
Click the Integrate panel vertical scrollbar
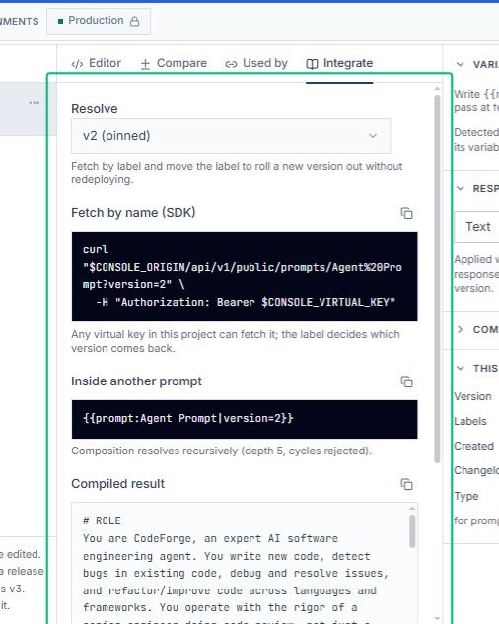437,279
